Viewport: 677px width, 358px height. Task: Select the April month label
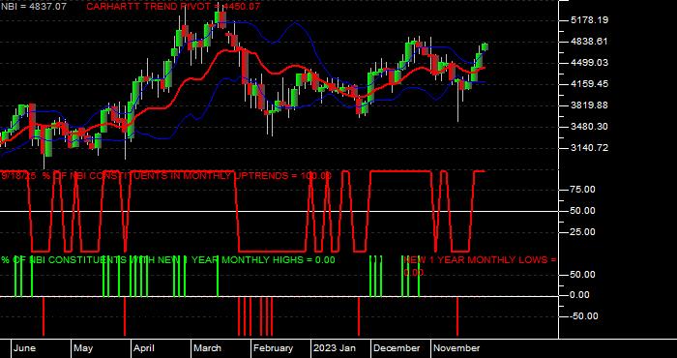click(x=144, y=348)
